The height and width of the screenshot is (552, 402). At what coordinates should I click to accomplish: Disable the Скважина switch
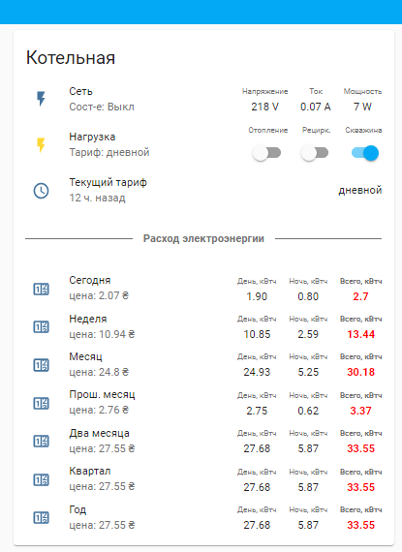364,153
